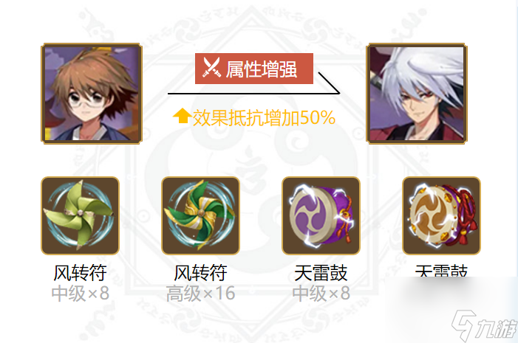Select the white-haired character portrait
The height and width of the screenshot is (343, 518).
417,94
